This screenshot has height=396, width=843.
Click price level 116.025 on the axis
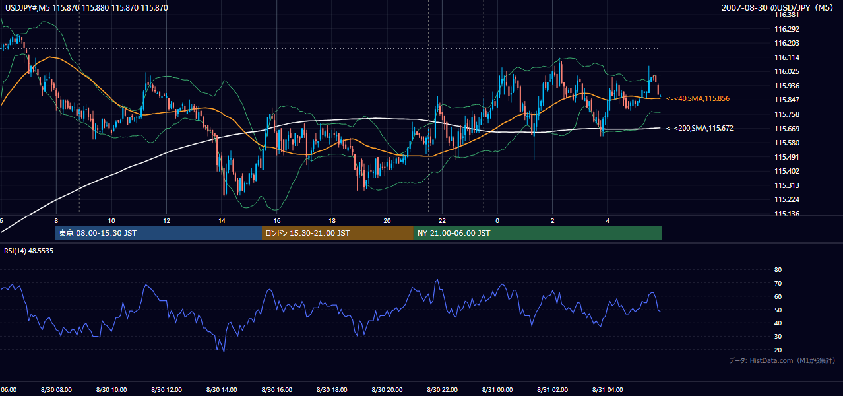click(x=786, y=71)
